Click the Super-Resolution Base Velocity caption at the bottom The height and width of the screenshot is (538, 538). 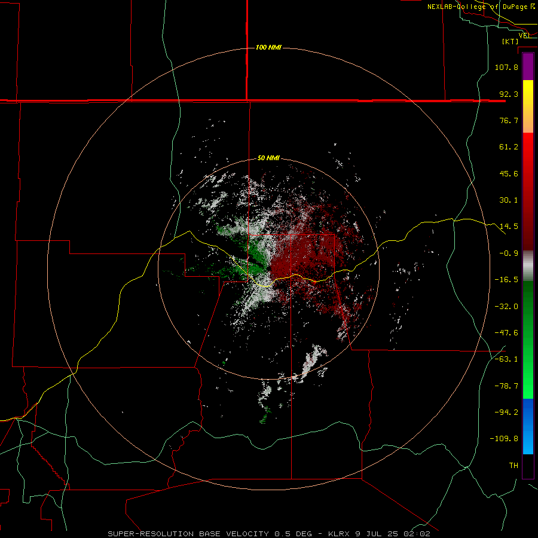[269, 534]
